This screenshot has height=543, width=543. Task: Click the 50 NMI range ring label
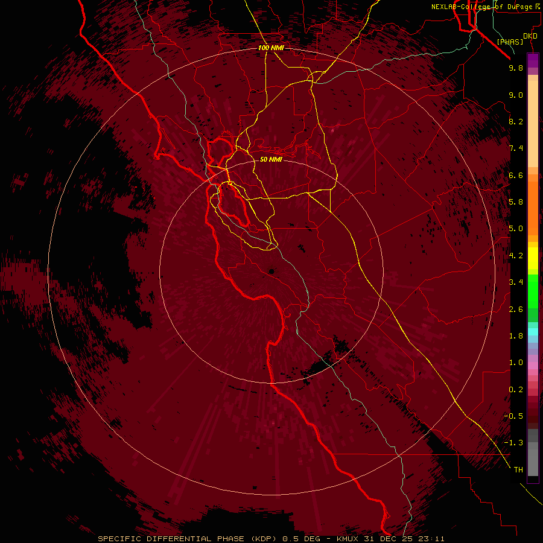[x=271, y=159]
